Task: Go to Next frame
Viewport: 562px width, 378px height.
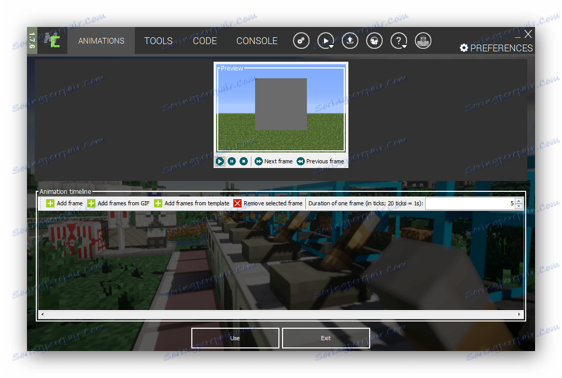Action: coord(274,161)
